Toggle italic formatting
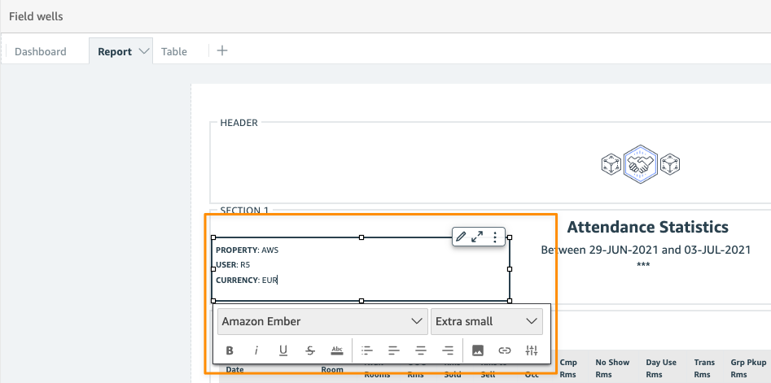771x383 pixels. tap(256, 350)
